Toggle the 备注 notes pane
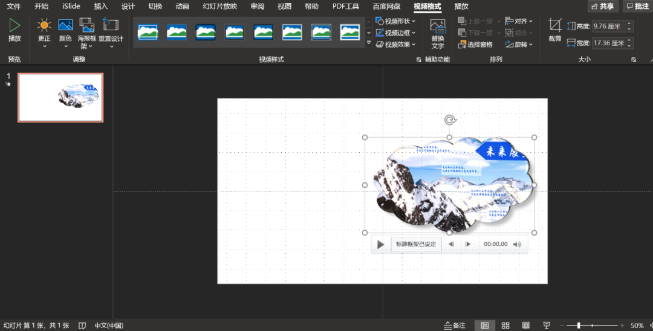 (x=455, y=326)
